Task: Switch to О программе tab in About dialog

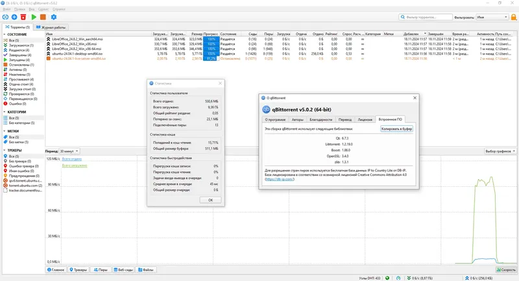Action: (x=275, y=119)
